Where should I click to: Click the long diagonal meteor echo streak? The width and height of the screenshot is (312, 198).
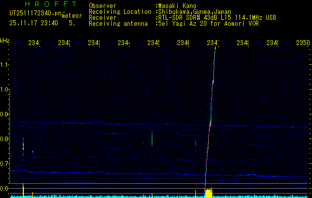tap(211, 114)
